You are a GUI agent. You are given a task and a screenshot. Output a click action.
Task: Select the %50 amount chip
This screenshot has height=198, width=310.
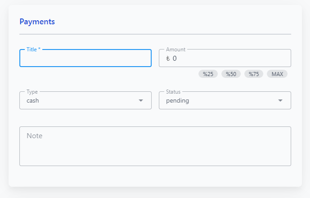(231, 74)
